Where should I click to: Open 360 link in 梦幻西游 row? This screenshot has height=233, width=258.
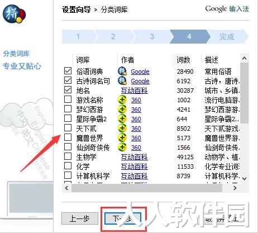pyautogui.click(x=136, y=110)
